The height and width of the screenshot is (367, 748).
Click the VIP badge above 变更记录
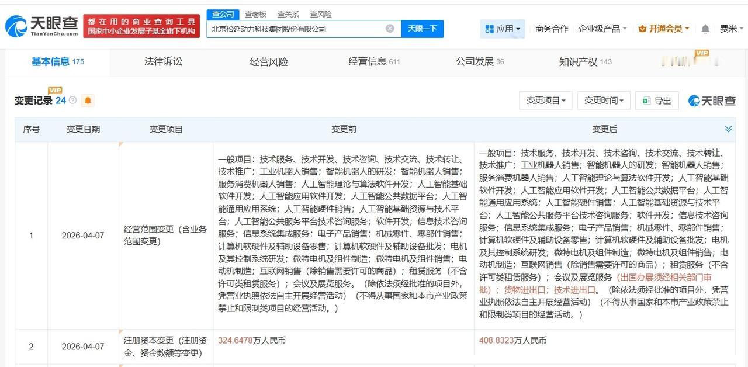pyautogui.click(x=55, y=91)
